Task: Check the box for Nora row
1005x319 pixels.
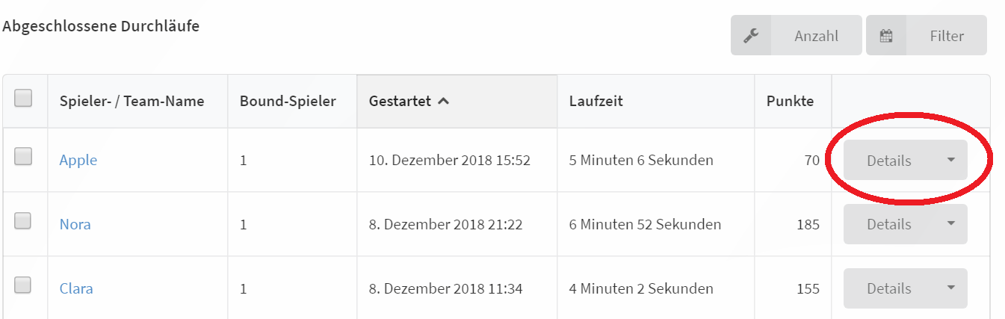Action: 23,220
